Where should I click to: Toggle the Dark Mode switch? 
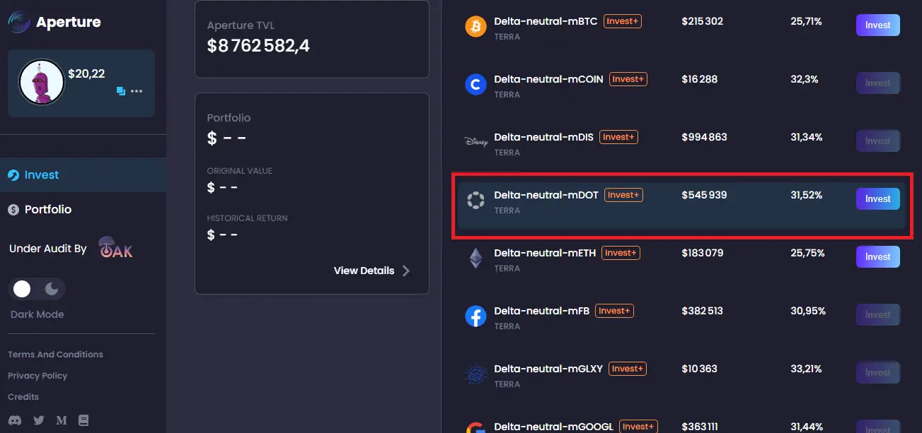click(37, 289)
